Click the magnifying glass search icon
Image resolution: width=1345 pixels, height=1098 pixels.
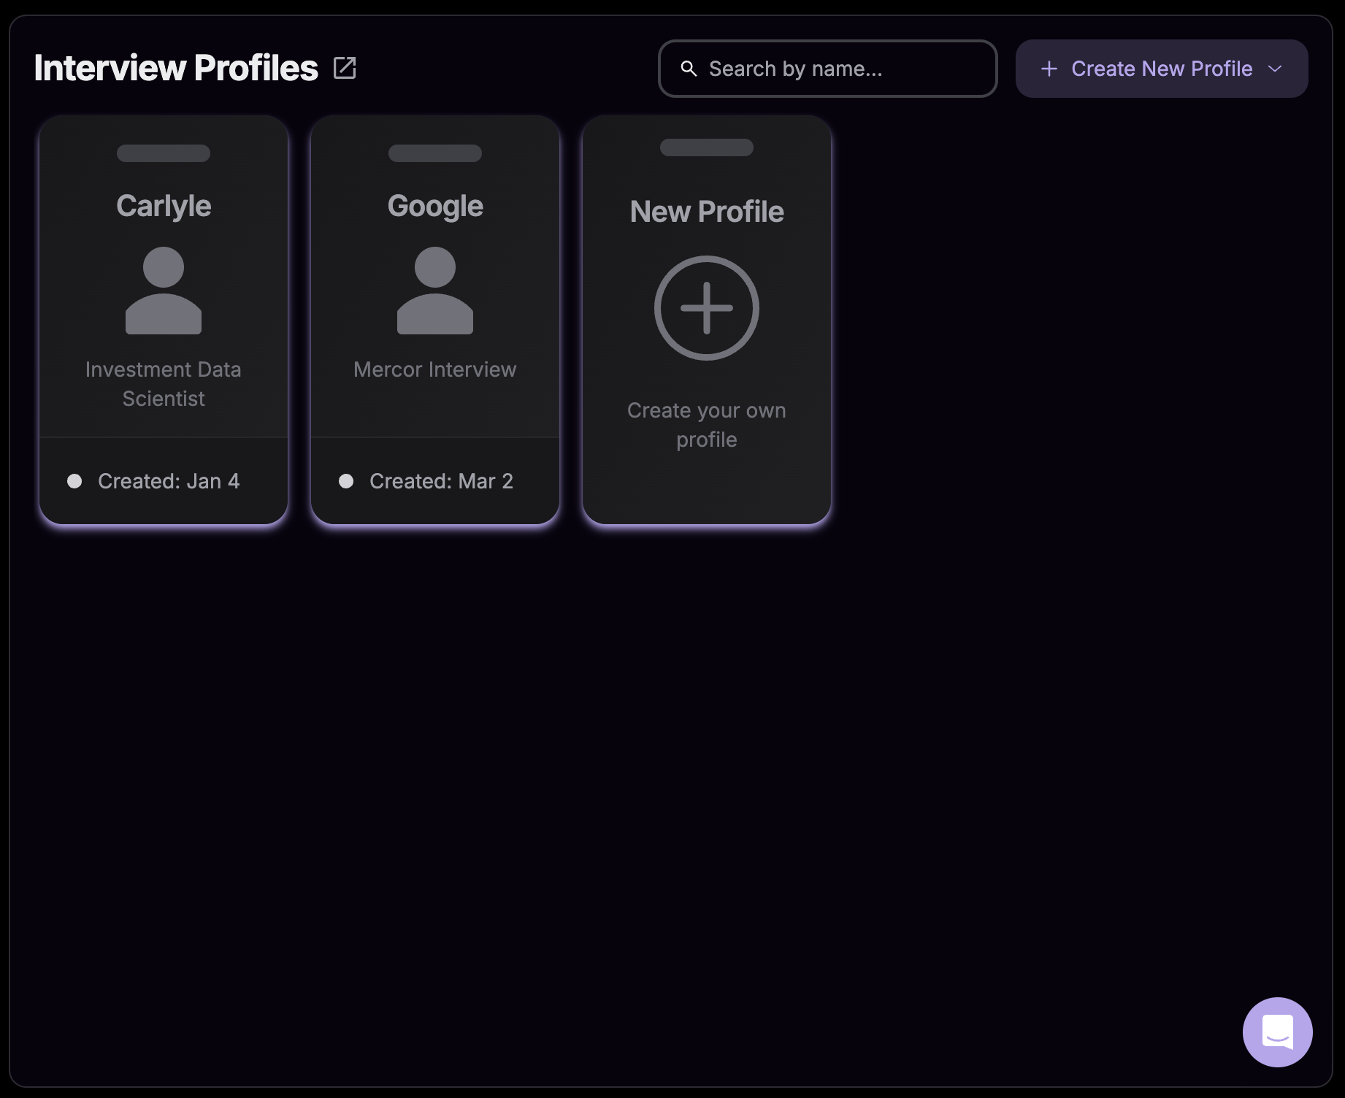coord(689,68)
